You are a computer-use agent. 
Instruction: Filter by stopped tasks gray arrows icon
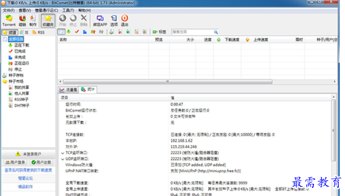pyautogui.click(x=101, y=32)
